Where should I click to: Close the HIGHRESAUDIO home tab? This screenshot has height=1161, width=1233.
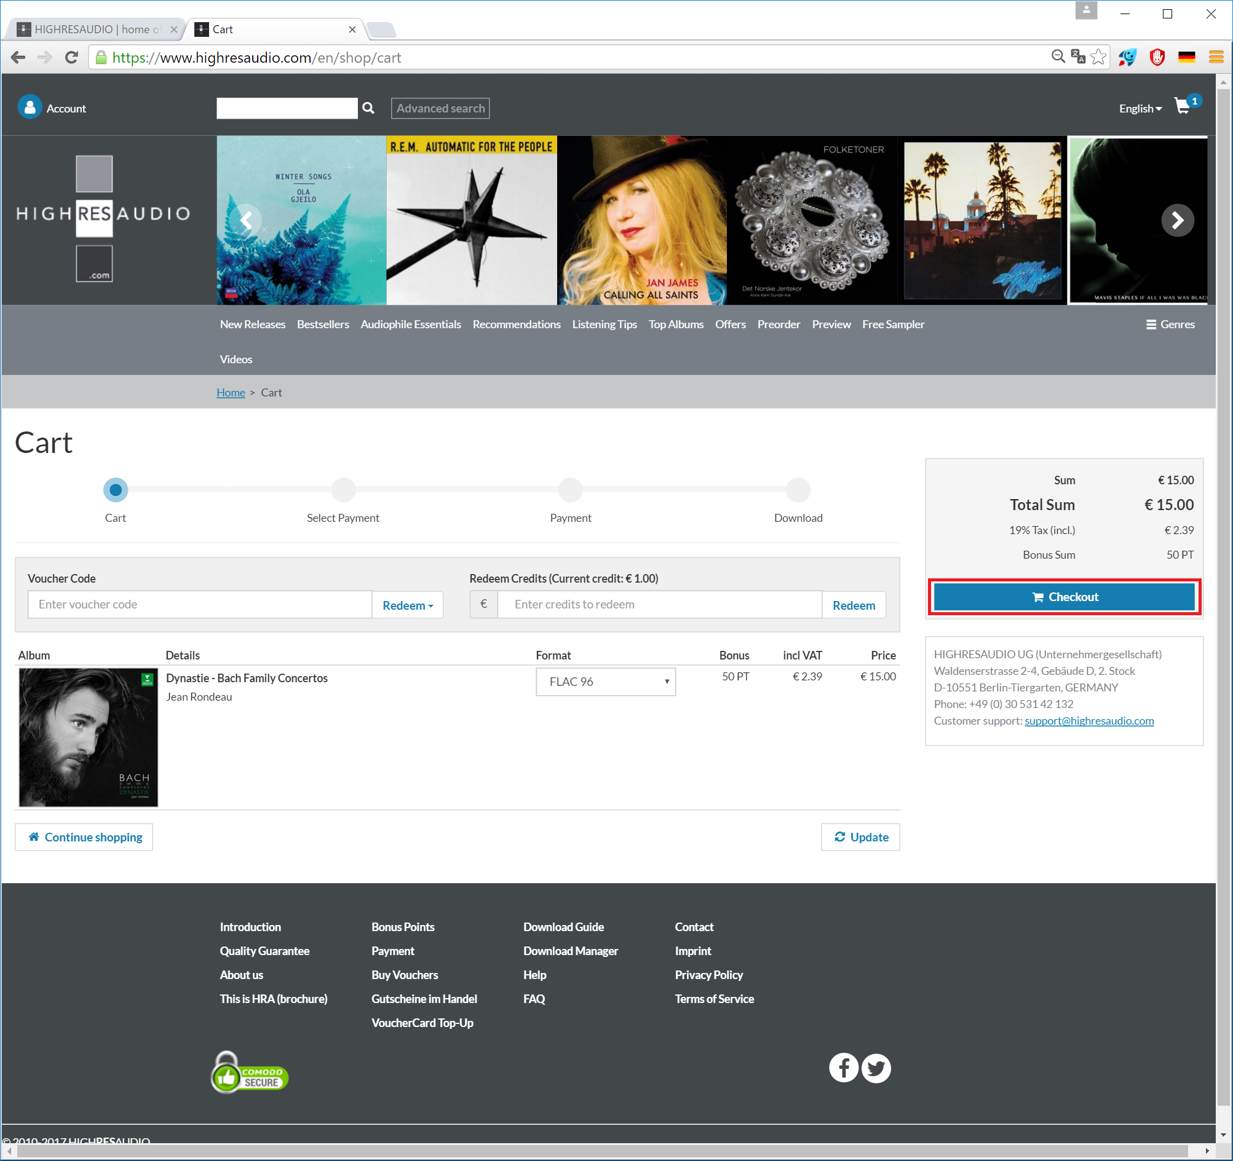coord(173,29)
